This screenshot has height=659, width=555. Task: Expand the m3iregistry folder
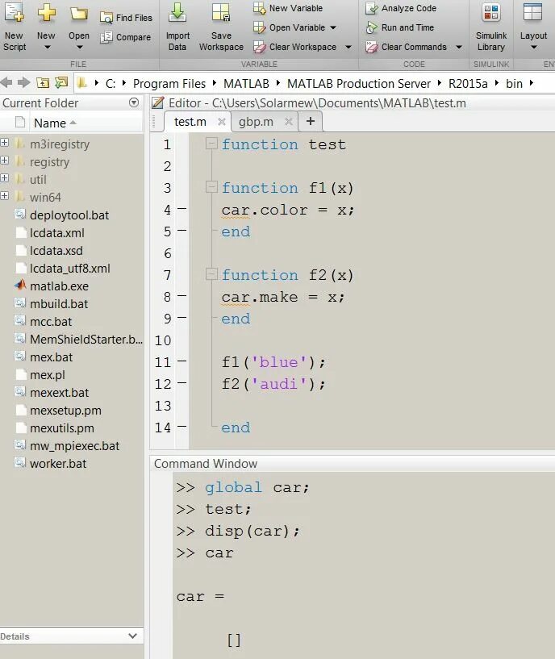pos(5,143)
